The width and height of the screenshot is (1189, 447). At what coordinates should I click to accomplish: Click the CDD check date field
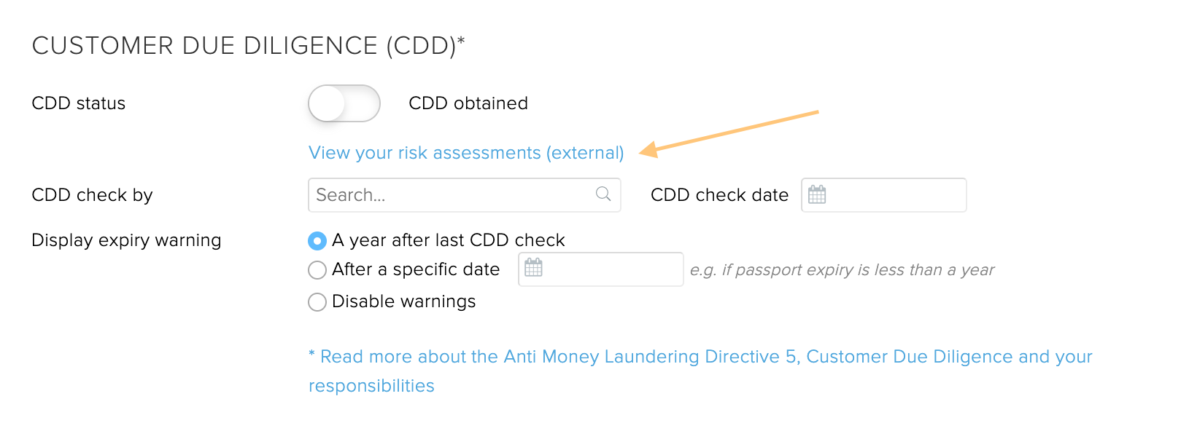[884, 195]
